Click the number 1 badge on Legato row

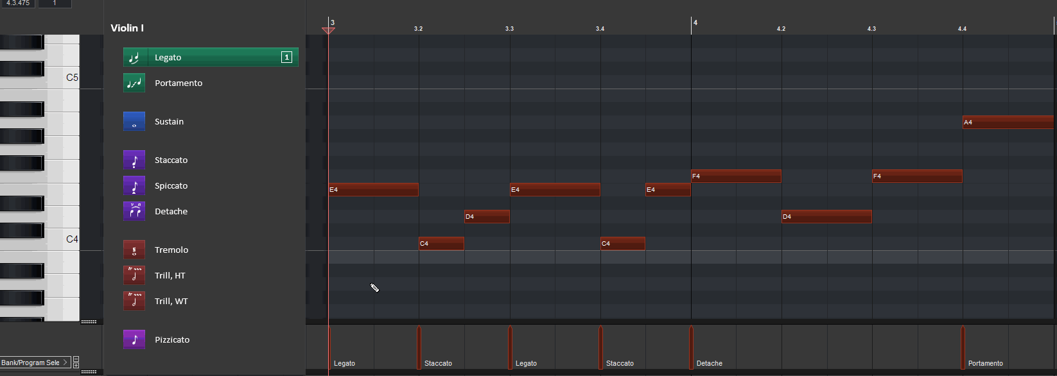(286, 57)
